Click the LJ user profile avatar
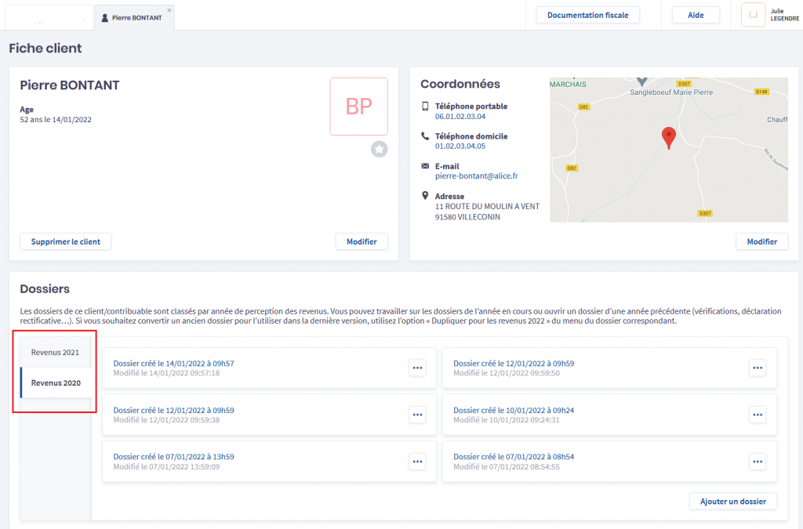The height and width of the screenshot is (529, 803). (x=753, y=15)
